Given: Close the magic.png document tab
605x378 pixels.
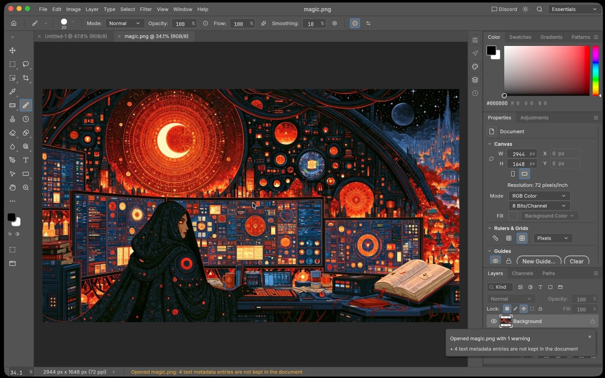Looking at the screenshot, I should [119, 36].
